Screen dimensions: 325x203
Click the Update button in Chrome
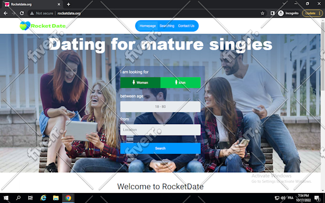tap(313, 13)
